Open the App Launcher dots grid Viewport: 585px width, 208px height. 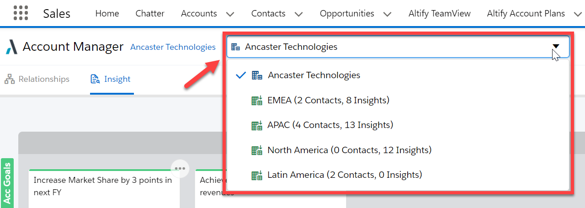pyautogui.click(x=21, y=13)
